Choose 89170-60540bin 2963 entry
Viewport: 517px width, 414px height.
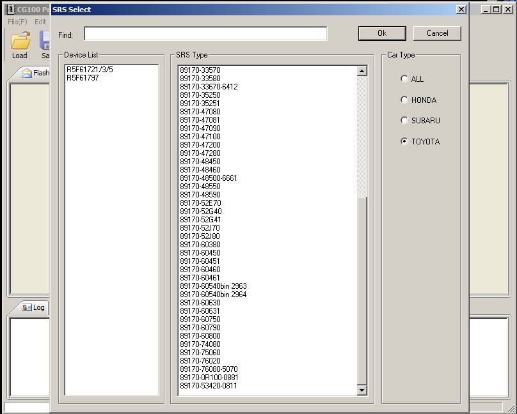coord(213,286)
